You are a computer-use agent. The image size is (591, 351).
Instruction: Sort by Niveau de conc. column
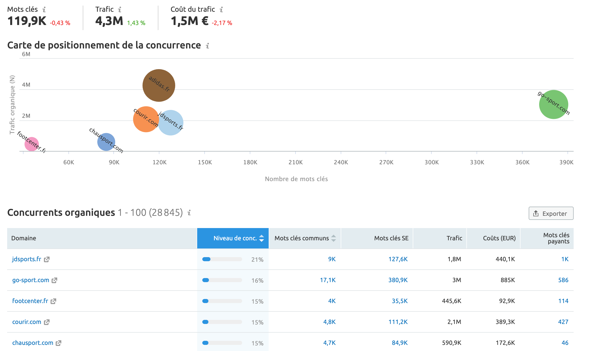click(x=233, y=238)
